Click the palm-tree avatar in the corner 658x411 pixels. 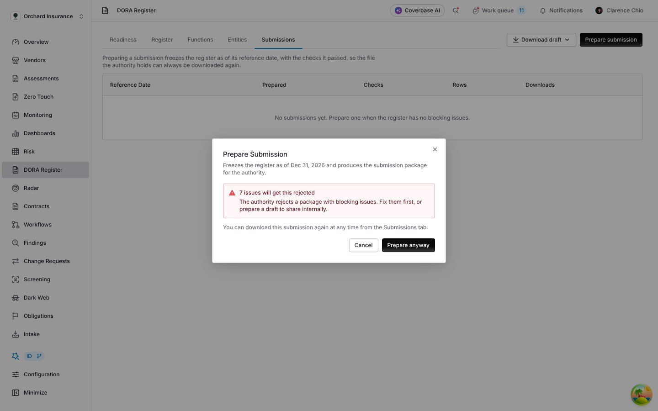click(x=642, y=395)
